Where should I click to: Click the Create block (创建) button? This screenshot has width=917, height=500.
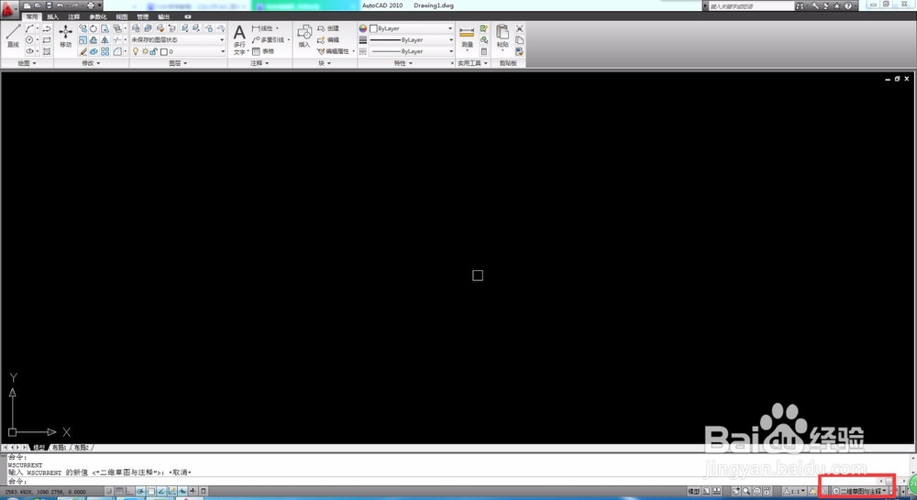coord(328,28)
